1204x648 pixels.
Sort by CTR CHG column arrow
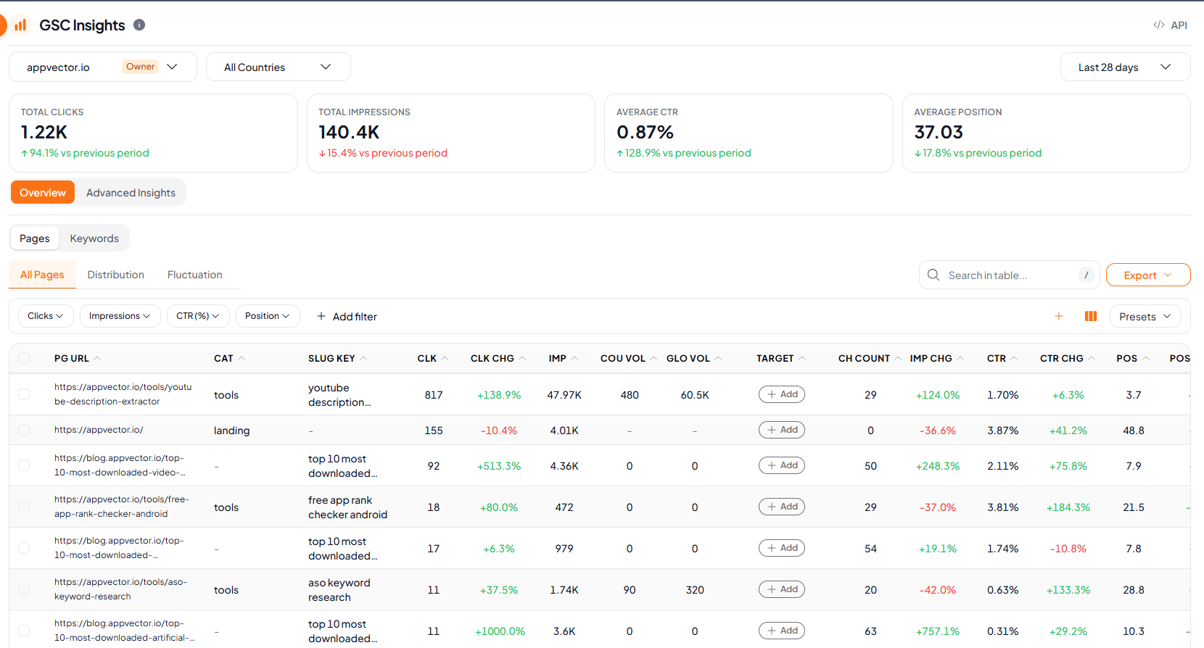[x=1092, y=358]
